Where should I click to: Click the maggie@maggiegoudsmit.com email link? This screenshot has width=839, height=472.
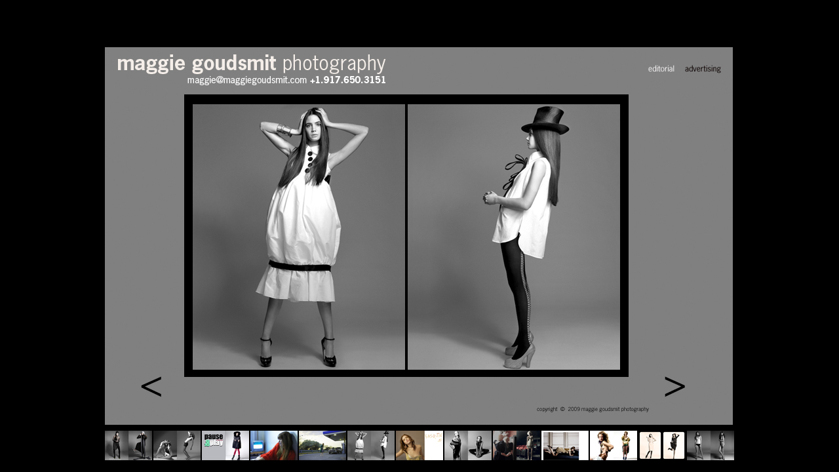click(x=246, y=80)
